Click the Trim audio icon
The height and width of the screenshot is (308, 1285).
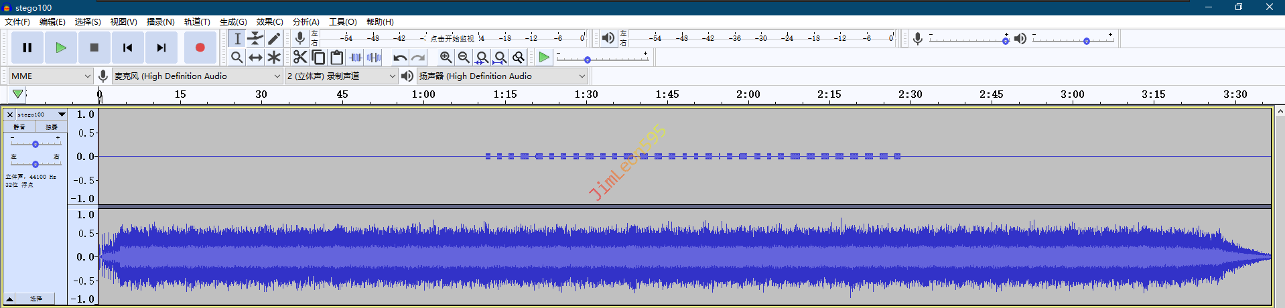tap(356, 58)
